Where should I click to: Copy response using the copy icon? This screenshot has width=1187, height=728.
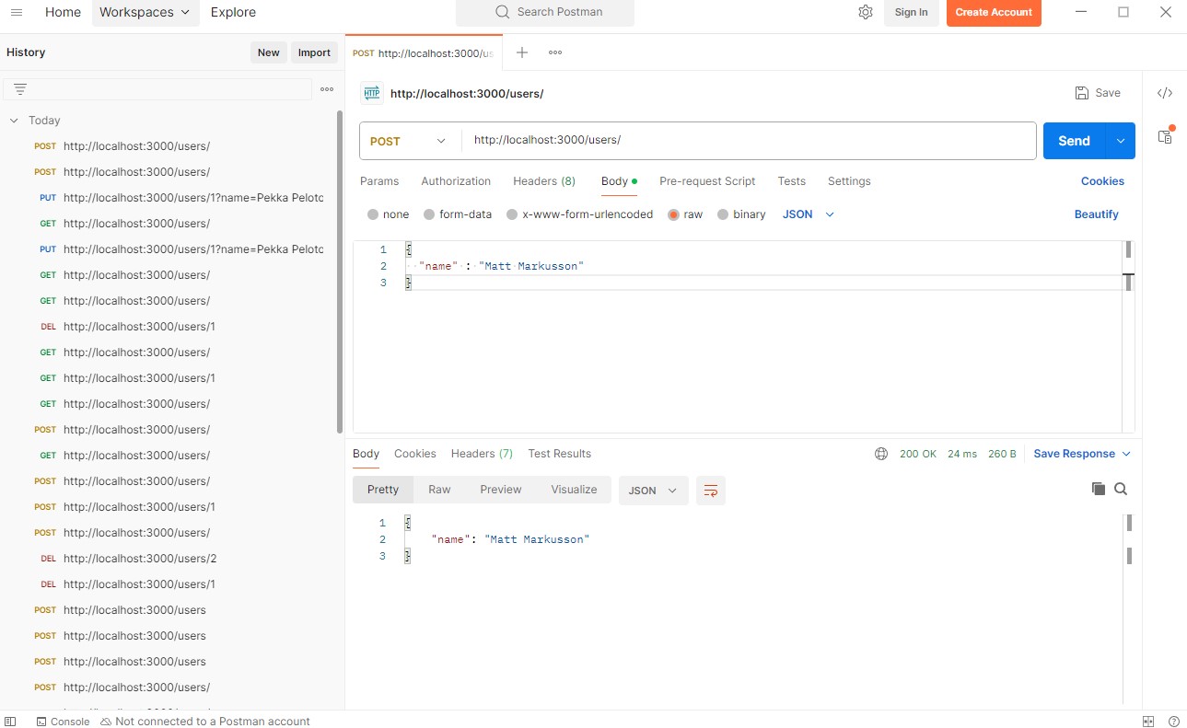(1098, 489)
